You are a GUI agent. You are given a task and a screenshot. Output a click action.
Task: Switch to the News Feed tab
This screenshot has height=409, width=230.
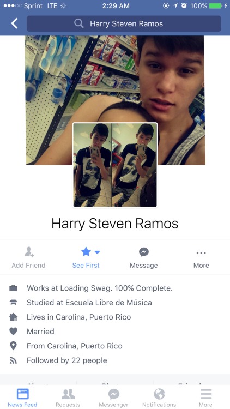(x=22, y=398)
